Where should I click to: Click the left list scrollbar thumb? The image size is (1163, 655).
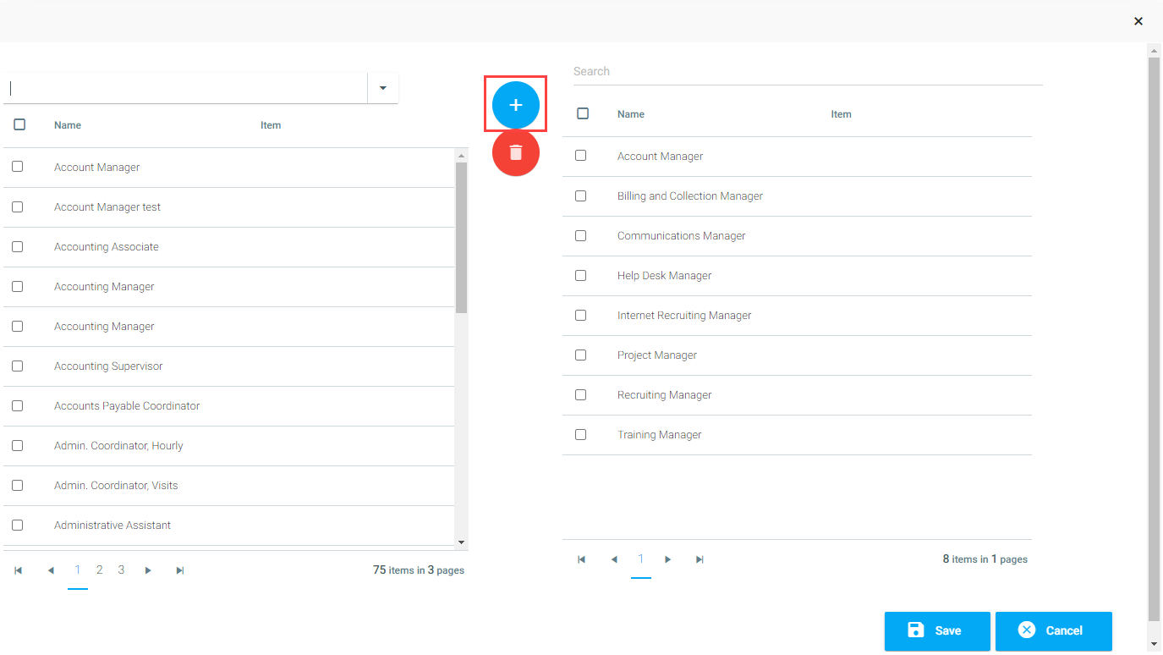pos(461,238)
